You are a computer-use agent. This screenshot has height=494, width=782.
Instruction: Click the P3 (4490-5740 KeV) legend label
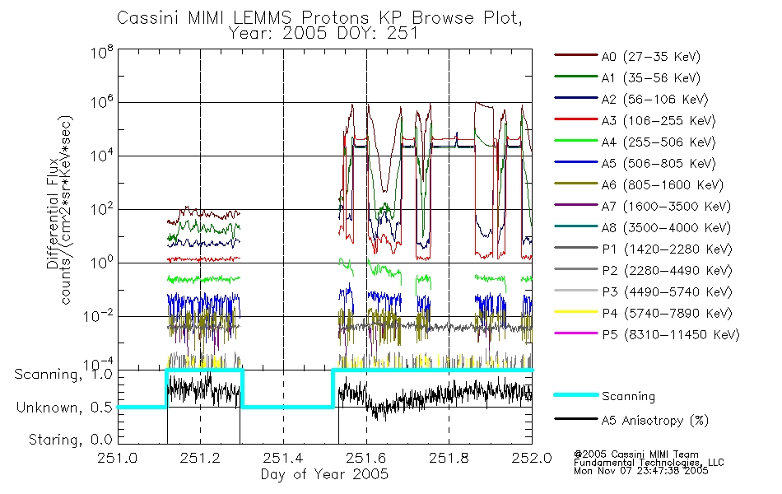coord(667,292)
